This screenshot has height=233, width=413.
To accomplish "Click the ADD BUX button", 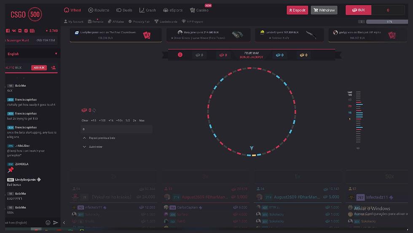I will (x=39, y=68).
